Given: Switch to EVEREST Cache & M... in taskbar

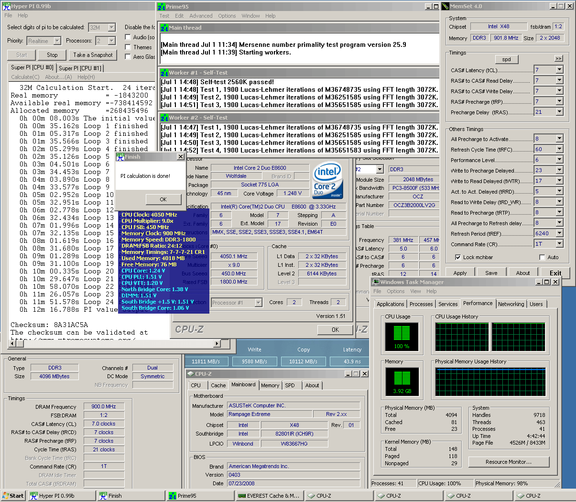Looking at the screenshot, I should 269,495.
